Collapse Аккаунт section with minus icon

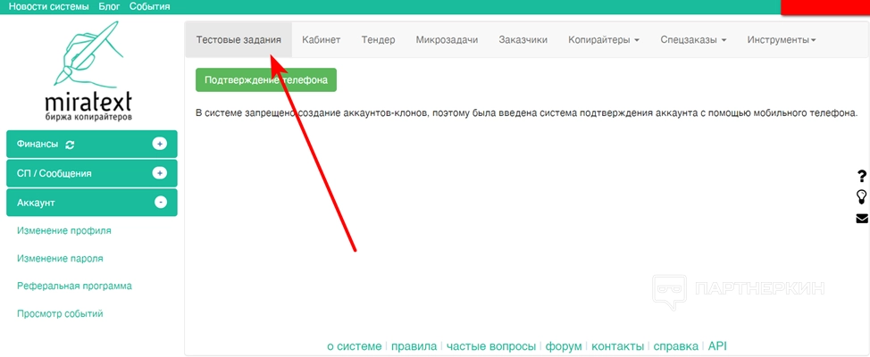click(160, 203)
